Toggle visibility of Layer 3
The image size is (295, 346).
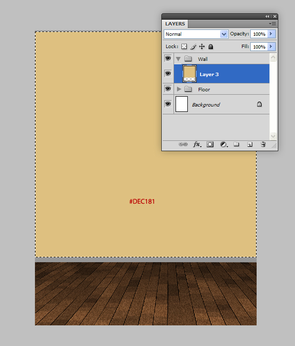click(x=168, y=74)
